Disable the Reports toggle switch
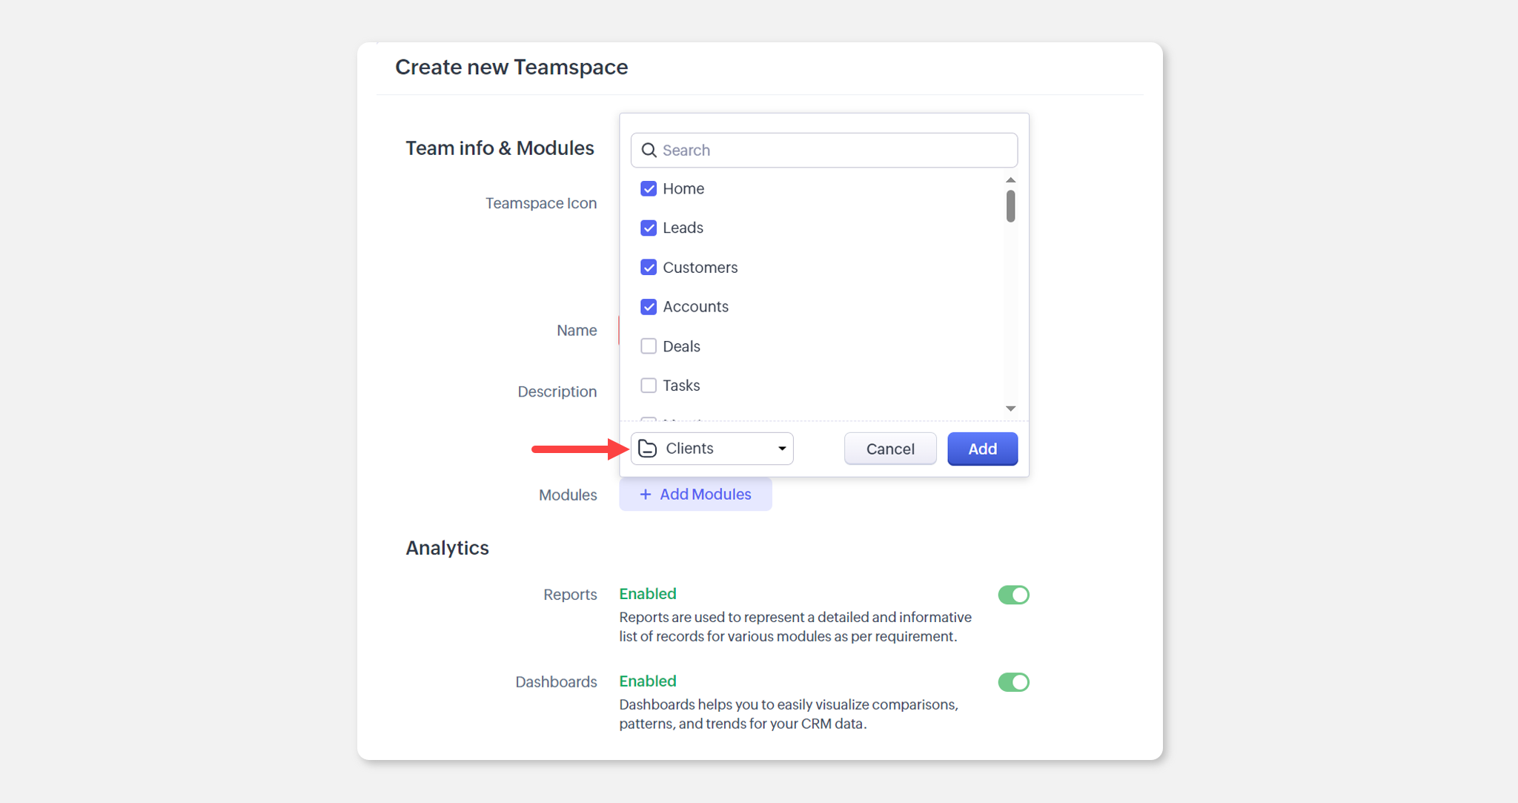 tap(1013, 595)
